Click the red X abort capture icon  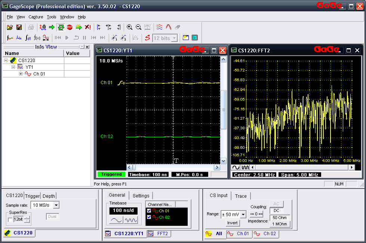(x=87, y=27)
